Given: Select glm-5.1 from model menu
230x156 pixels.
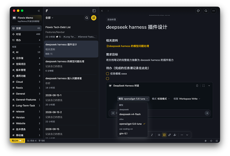Looking at the screenshot, I should pos(132,134).
